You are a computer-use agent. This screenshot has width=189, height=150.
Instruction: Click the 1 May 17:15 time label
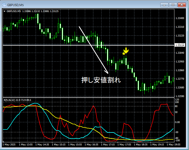tap(108, 145)
